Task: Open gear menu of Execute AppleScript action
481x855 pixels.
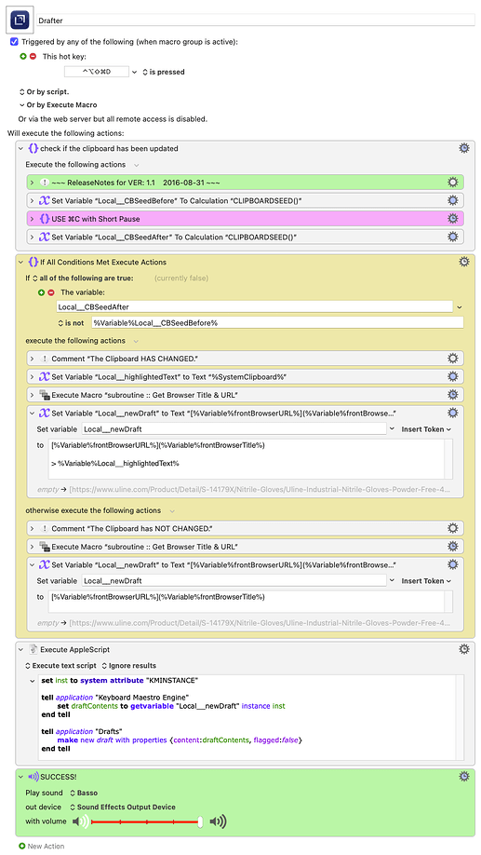Action: pos(463,649)
